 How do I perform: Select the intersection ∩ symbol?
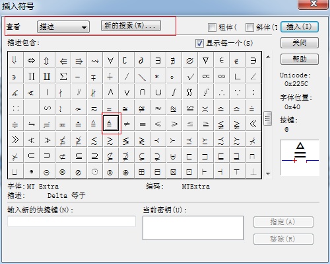coord(142,92)
